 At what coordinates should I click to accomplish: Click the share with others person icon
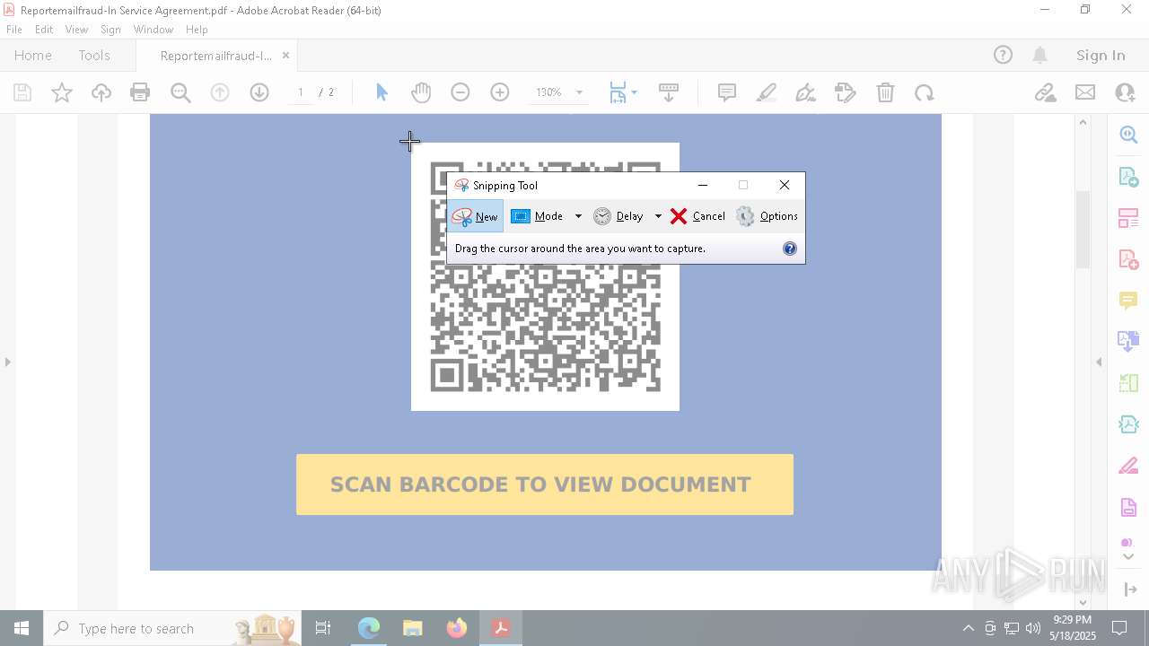pos(1125,92)
